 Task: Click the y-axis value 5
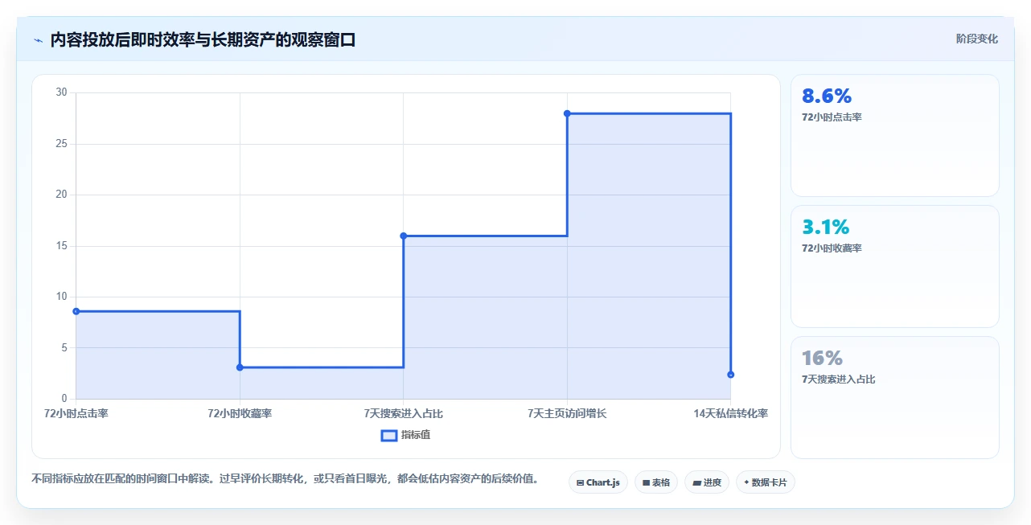(x=64, y=348)
